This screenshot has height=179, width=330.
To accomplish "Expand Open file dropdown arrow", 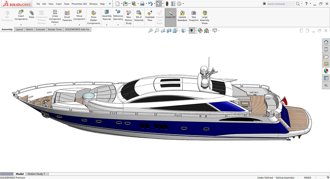I will [130, 4].
